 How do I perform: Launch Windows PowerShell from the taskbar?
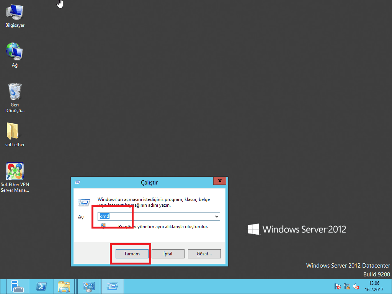41,286
